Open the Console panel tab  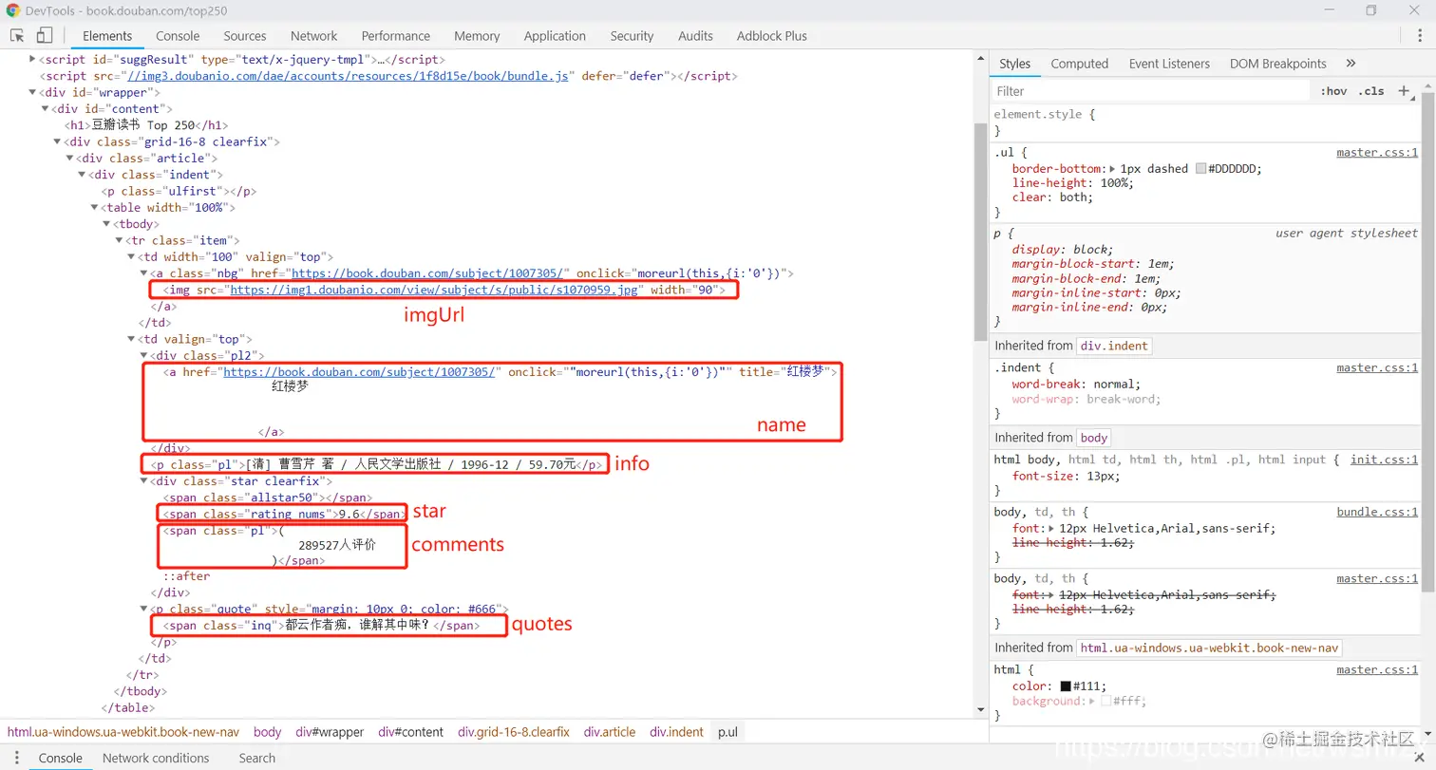pyautogui.click(x=178, y=36)
